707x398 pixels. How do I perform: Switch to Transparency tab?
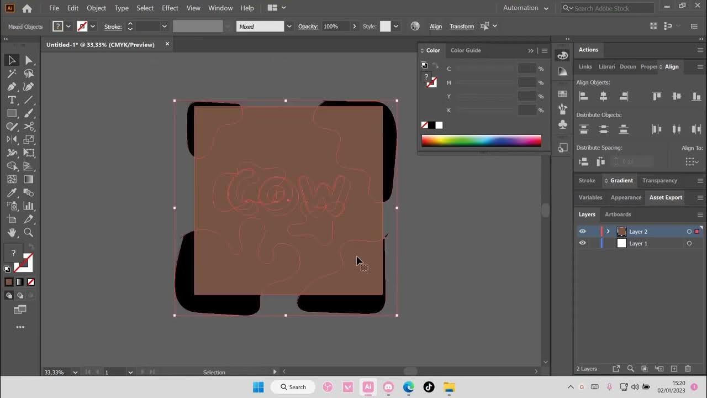pos(659,181)
